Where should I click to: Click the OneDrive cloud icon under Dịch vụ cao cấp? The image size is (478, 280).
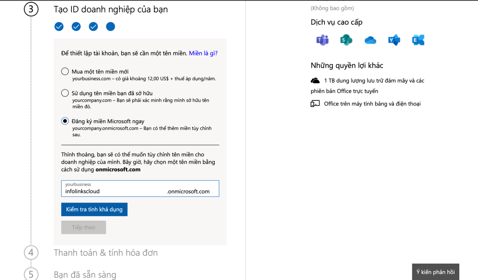(x=370, y=40)
